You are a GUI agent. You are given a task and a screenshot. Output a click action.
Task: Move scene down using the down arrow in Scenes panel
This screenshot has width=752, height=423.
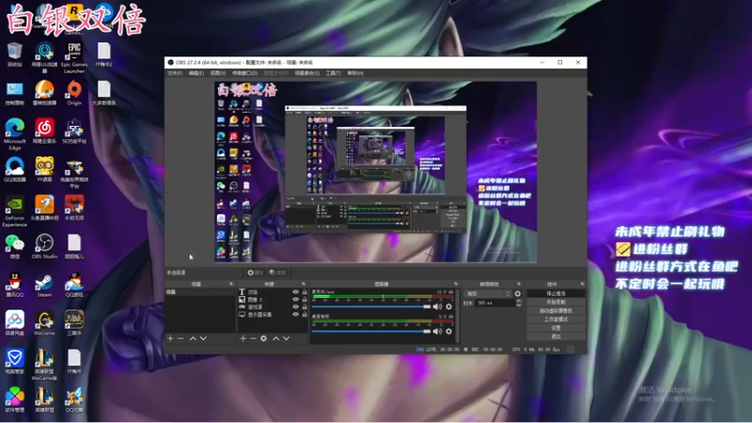click(203, 338)
